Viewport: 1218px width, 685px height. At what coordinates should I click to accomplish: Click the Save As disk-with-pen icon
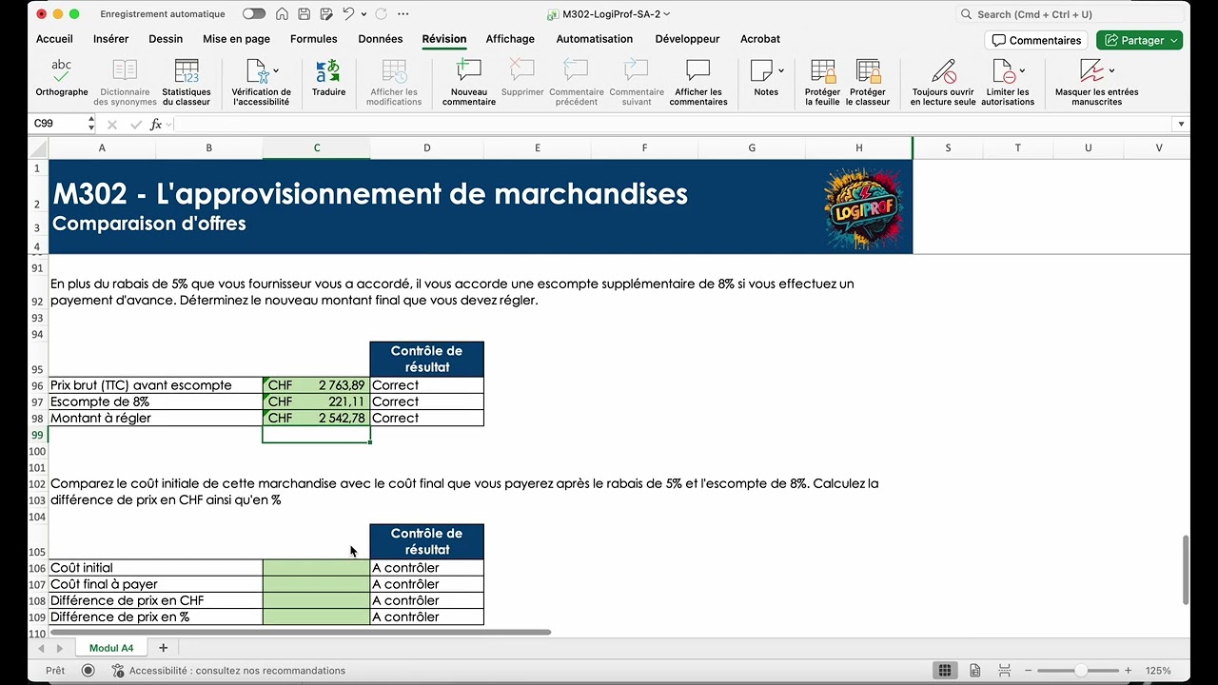[x=325, y=14]
